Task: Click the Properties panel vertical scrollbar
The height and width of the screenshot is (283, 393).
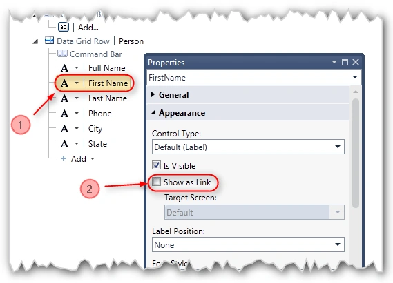Action: click(x=356, y=153)
